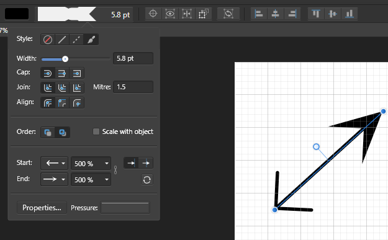Swap start and end arrowheads

click(147, 180)
